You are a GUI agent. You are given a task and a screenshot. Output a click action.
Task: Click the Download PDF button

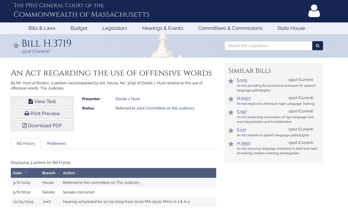[42, 126]
